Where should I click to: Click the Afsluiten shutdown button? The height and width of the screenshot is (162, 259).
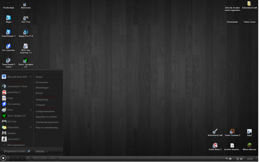coord(40,151)
